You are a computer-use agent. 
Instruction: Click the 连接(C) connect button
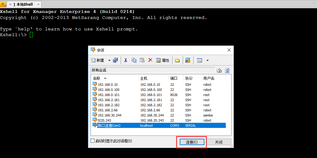click(192, 142)
